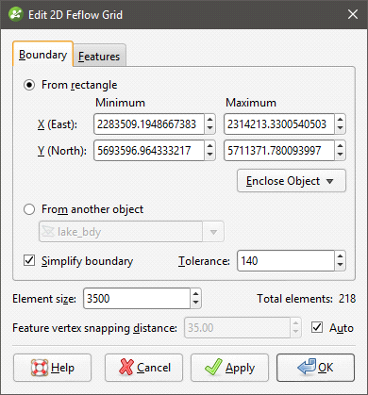Close the Edit 2D Feflow Grid dialog
368x395 pixels.
pyautogui.click(x=353, y=14)
